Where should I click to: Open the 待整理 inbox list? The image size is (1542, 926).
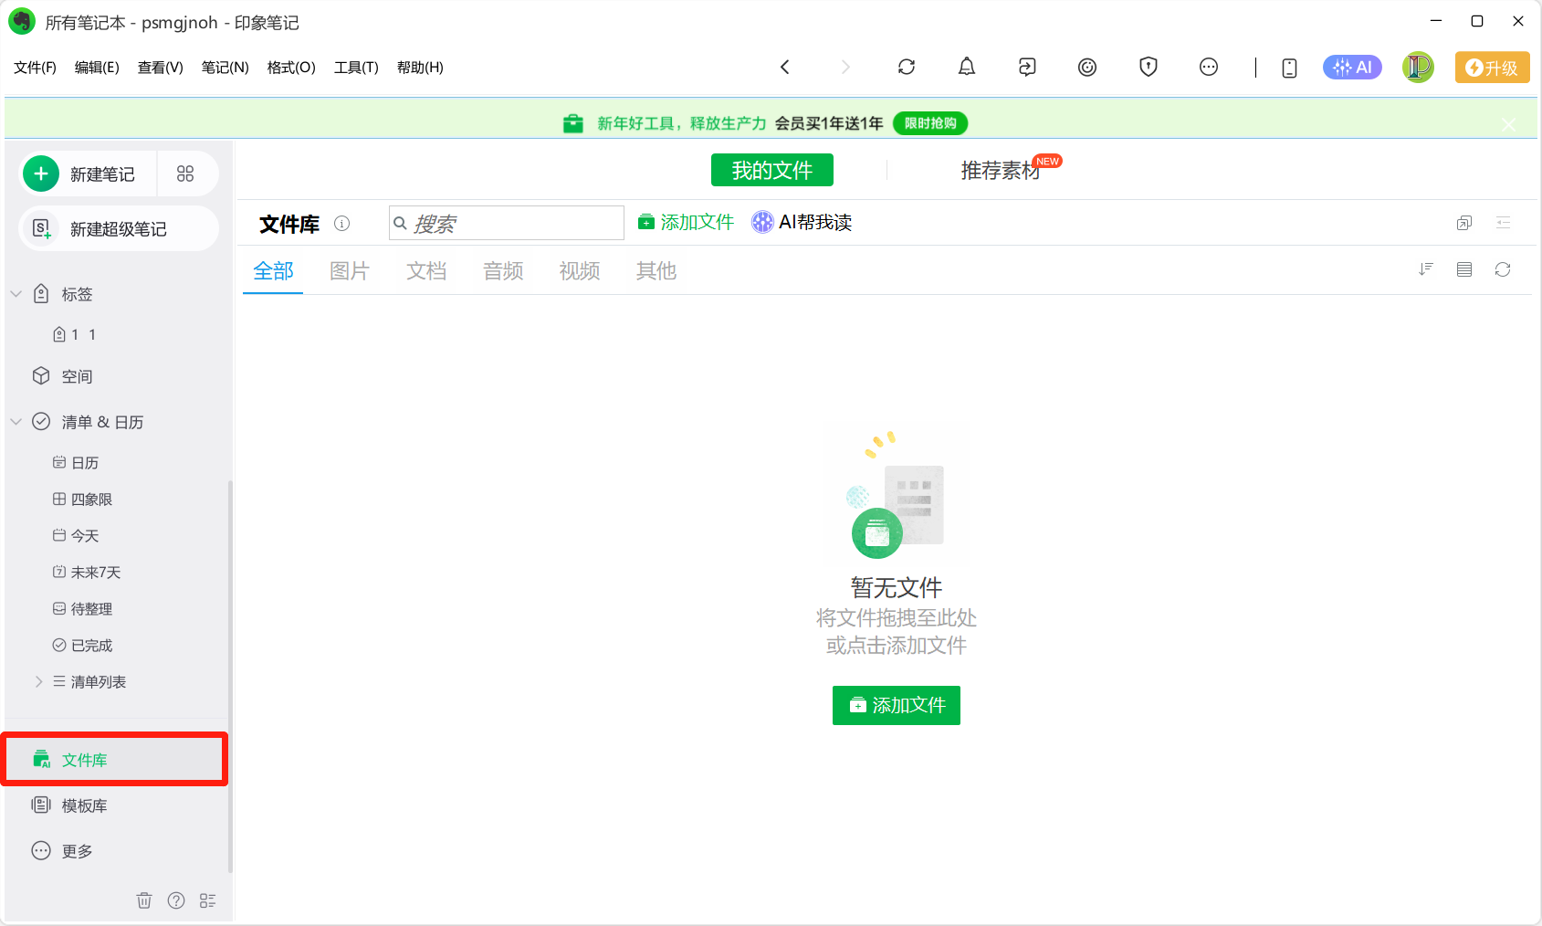[x=91, y=609]
